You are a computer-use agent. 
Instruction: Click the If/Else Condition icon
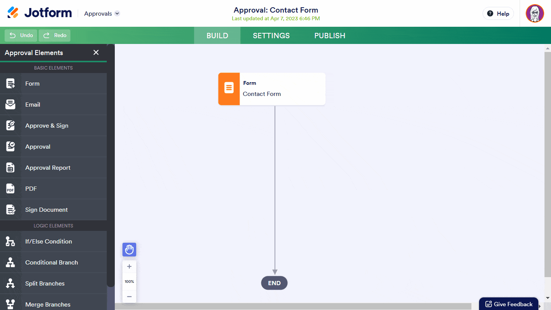click(x=10, y=242)
